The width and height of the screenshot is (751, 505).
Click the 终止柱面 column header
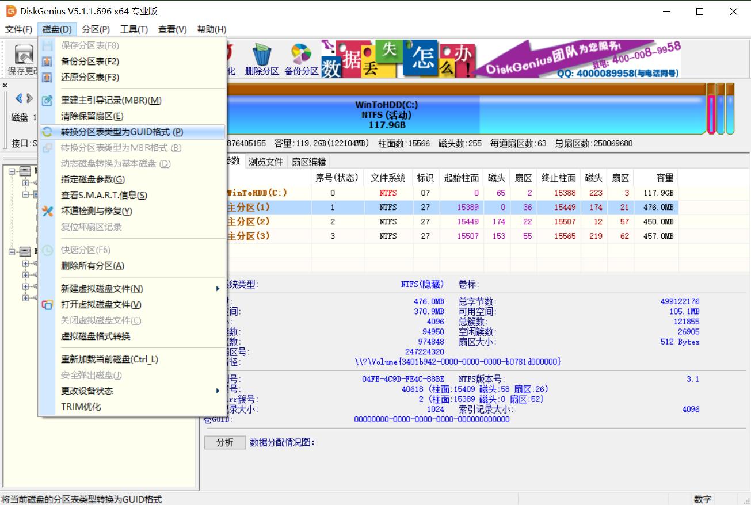(x=558, y=178)
